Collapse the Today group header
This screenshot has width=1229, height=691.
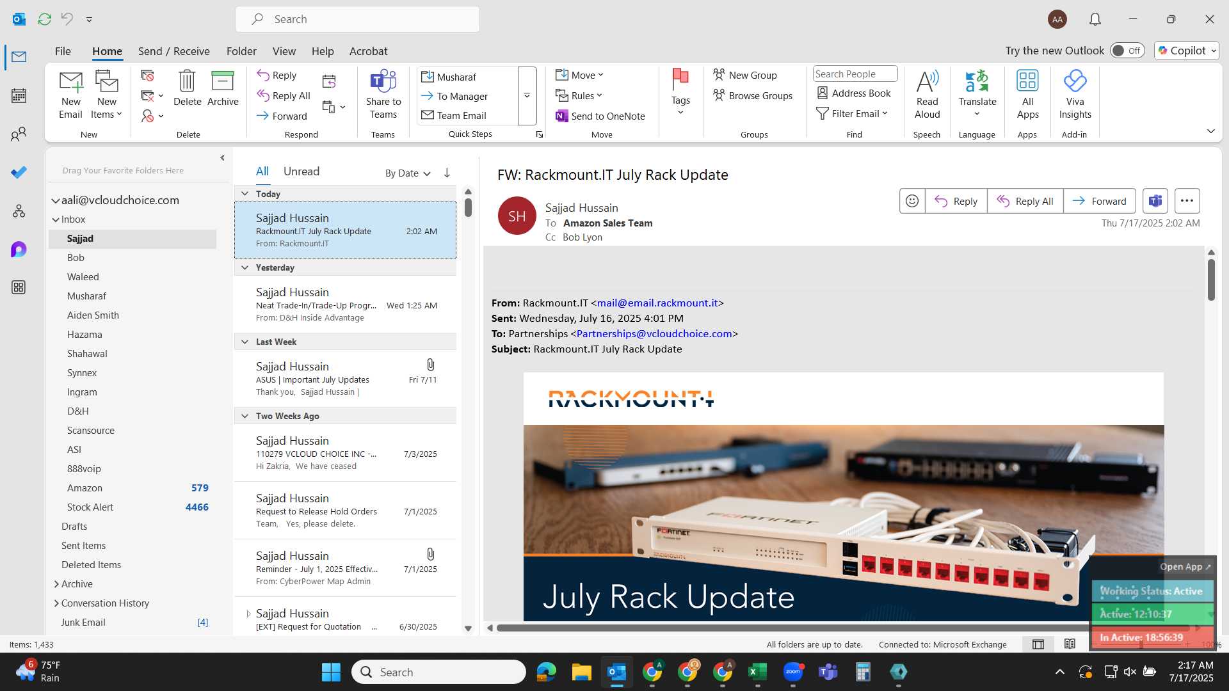pos(245,193)
